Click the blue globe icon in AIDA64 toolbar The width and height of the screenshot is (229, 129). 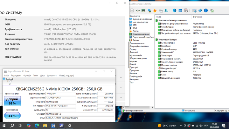(175, 11)
